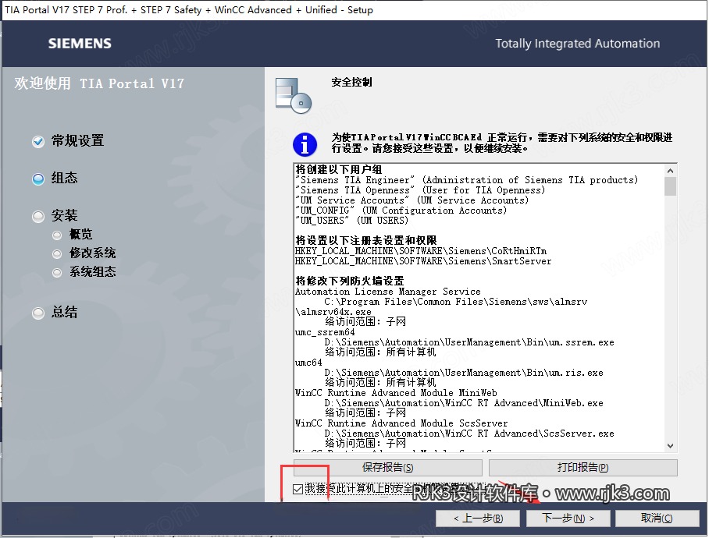Screen dimensions: 709x538
Task: Click the blue information icon
Action: [305, 144]
